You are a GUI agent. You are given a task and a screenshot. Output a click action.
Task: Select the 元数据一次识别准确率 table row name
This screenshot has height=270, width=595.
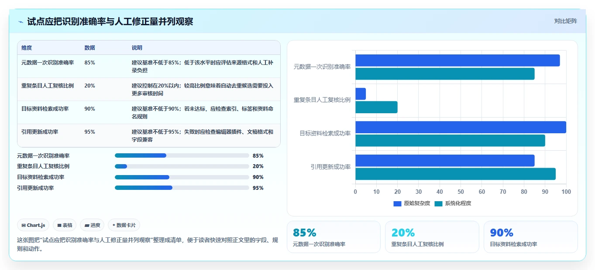tap(48, 63)
